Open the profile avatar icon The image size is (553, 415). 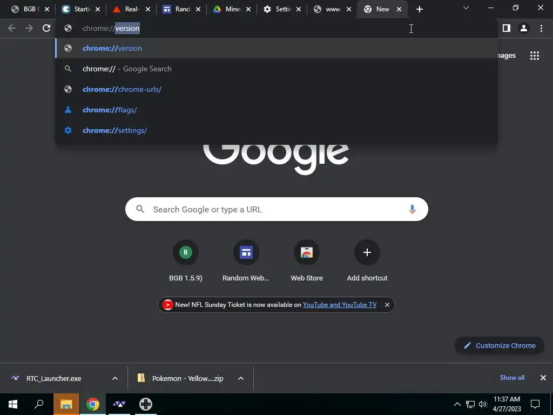[x=524, y=28]
